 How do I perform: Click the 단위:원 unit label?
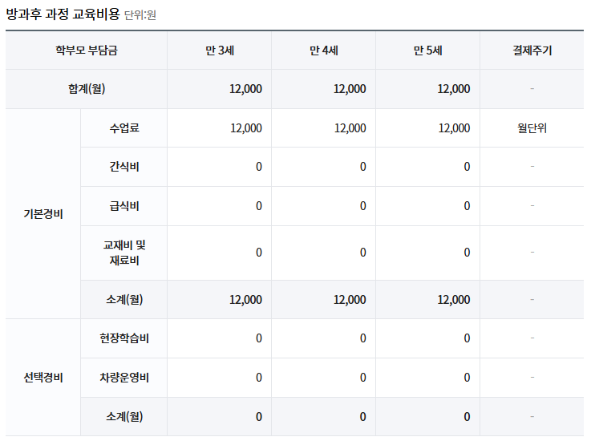tap(140, 15)
